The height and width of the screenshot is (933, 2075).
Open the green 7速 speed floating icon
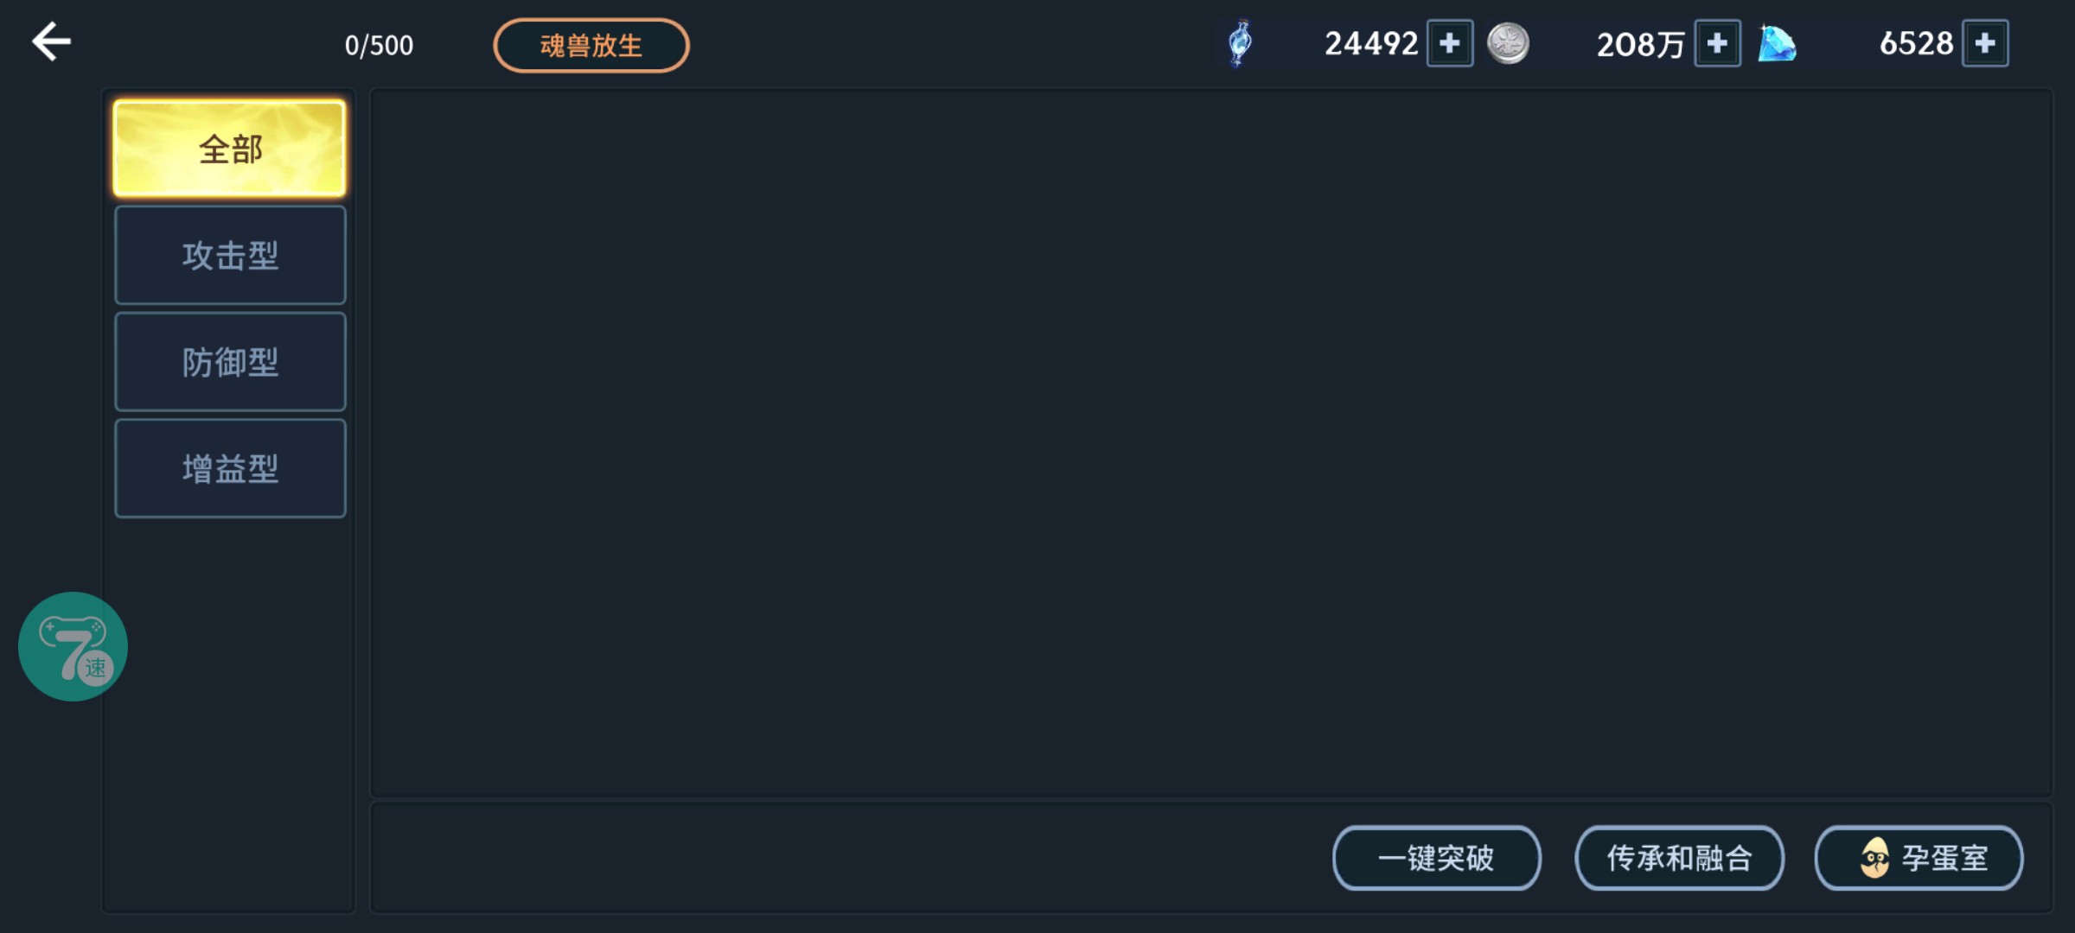pyautogui.click(x=73, y=646)
